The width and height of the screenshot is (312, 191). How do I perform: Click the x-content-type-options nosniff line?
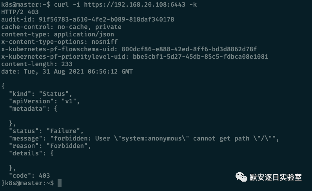[60, 42]
